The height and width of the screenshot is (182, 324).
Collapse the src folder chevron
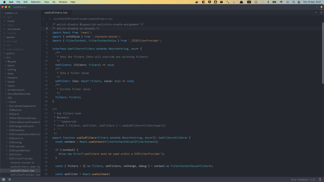pyautogui.click(x=4, y=57)
